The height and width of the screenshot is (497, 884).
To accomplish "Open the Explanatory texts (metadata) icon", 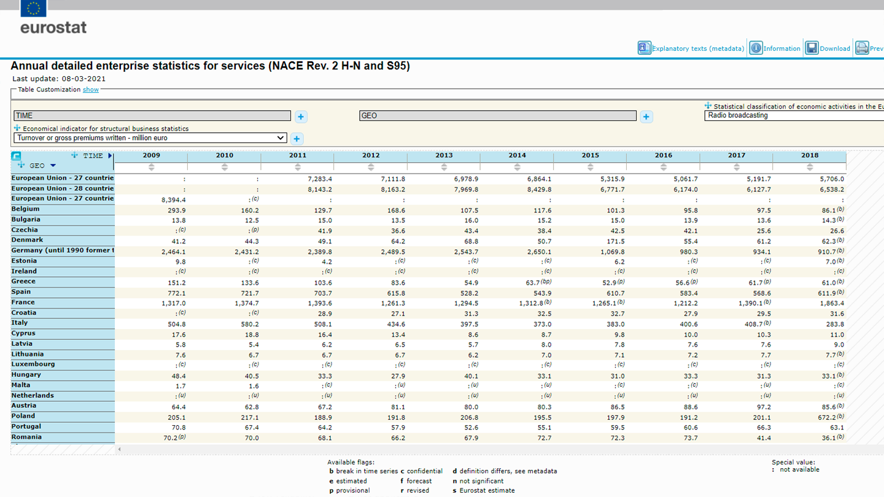I will tap(645, 47).
